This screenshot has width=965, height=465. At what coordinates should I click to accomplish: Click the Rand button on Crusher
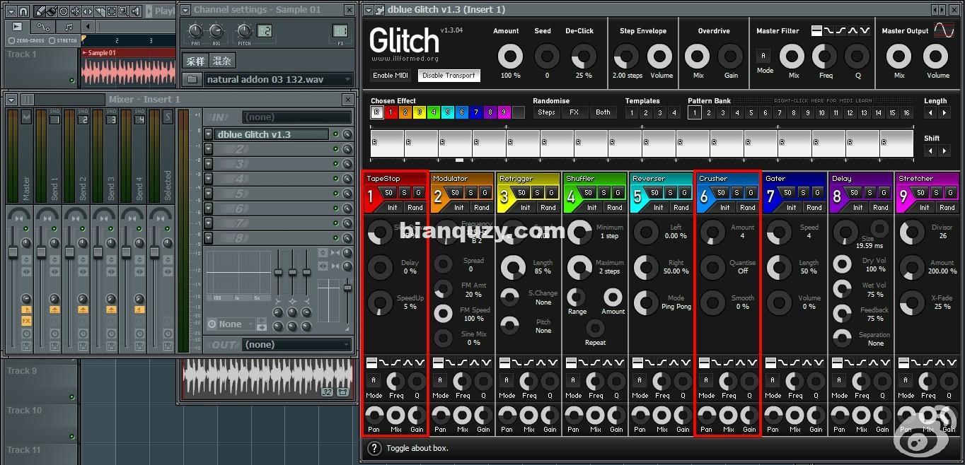pyautogui.click(x=747, y=208)
